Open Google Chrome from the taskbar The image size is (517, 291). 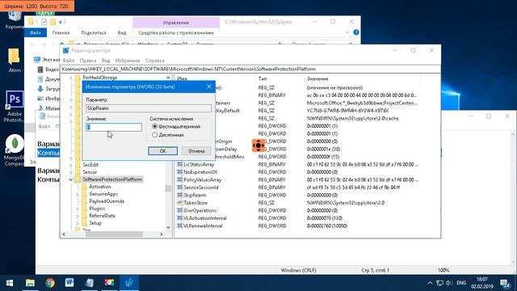[50, 283]
